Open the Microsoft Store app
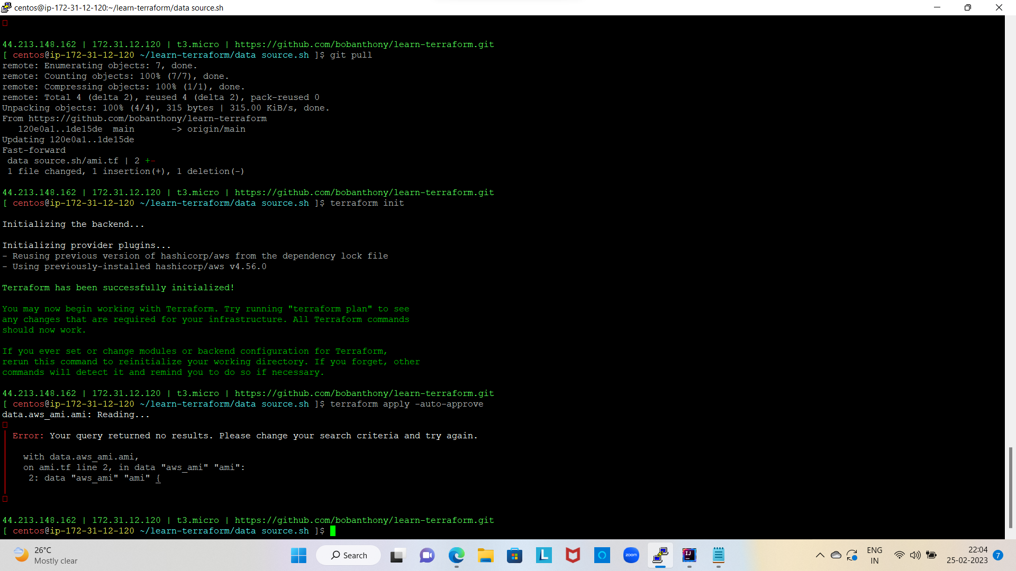Image resolution: width=1016 pixels, height=571 pixels. [515, 556]
